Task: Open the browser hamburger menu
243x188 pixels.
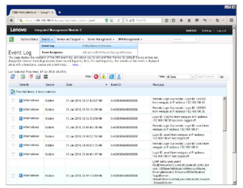Action: 231,20
